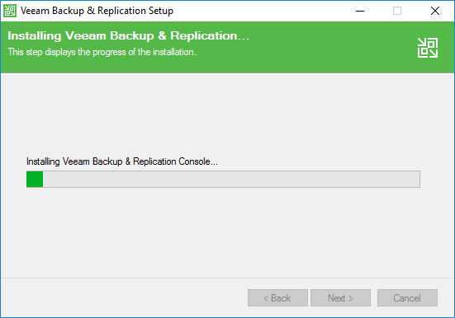Viewport: 455px width, 318px height.
Task: Click the horizontal separator line above the buttons
Action: (x=228, y=278)
